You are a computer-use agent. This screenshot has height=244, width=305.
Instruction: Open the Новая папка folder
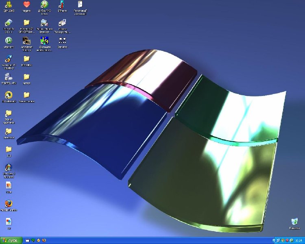[x=27, y=97]
